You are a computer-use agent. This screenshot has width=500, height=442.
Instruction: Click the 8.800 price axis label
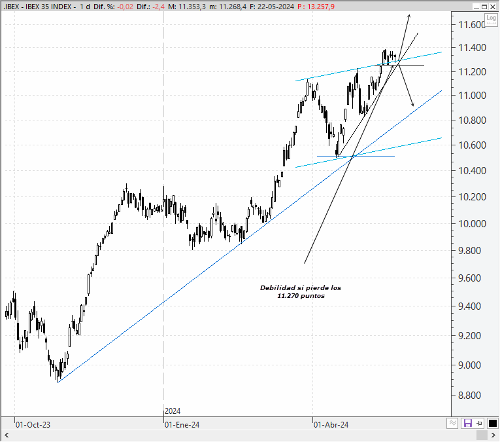pyautogui.click(x=469, y=396)
